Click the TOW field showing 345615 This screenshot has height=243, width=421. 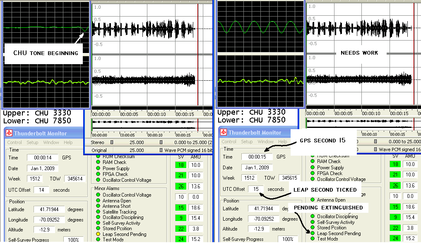click(x=289, y=178)
